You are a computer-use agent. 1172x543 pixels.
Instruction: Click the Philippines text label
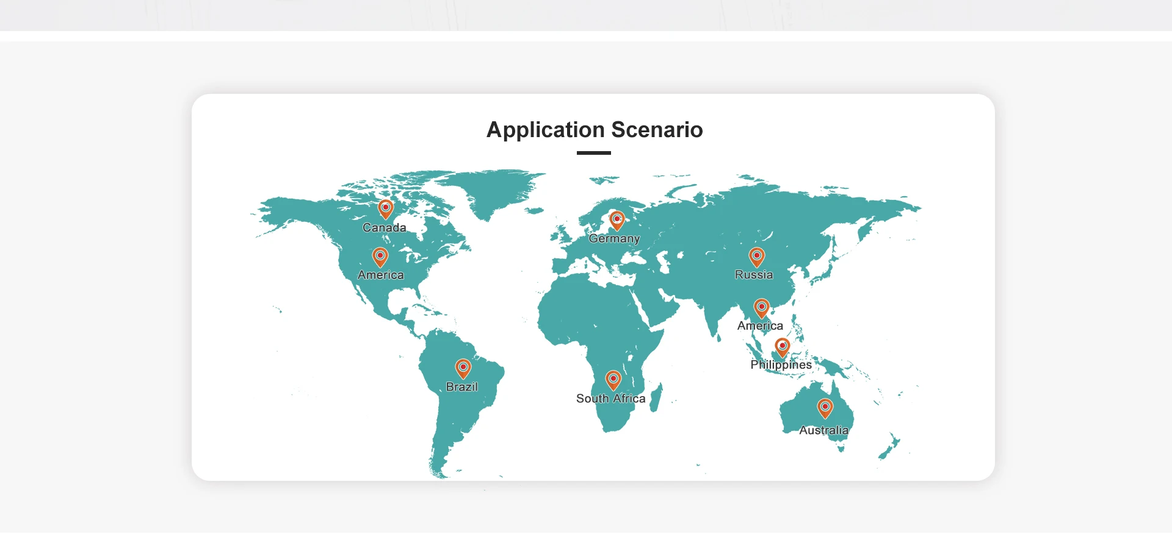click(x=781, y=365)
